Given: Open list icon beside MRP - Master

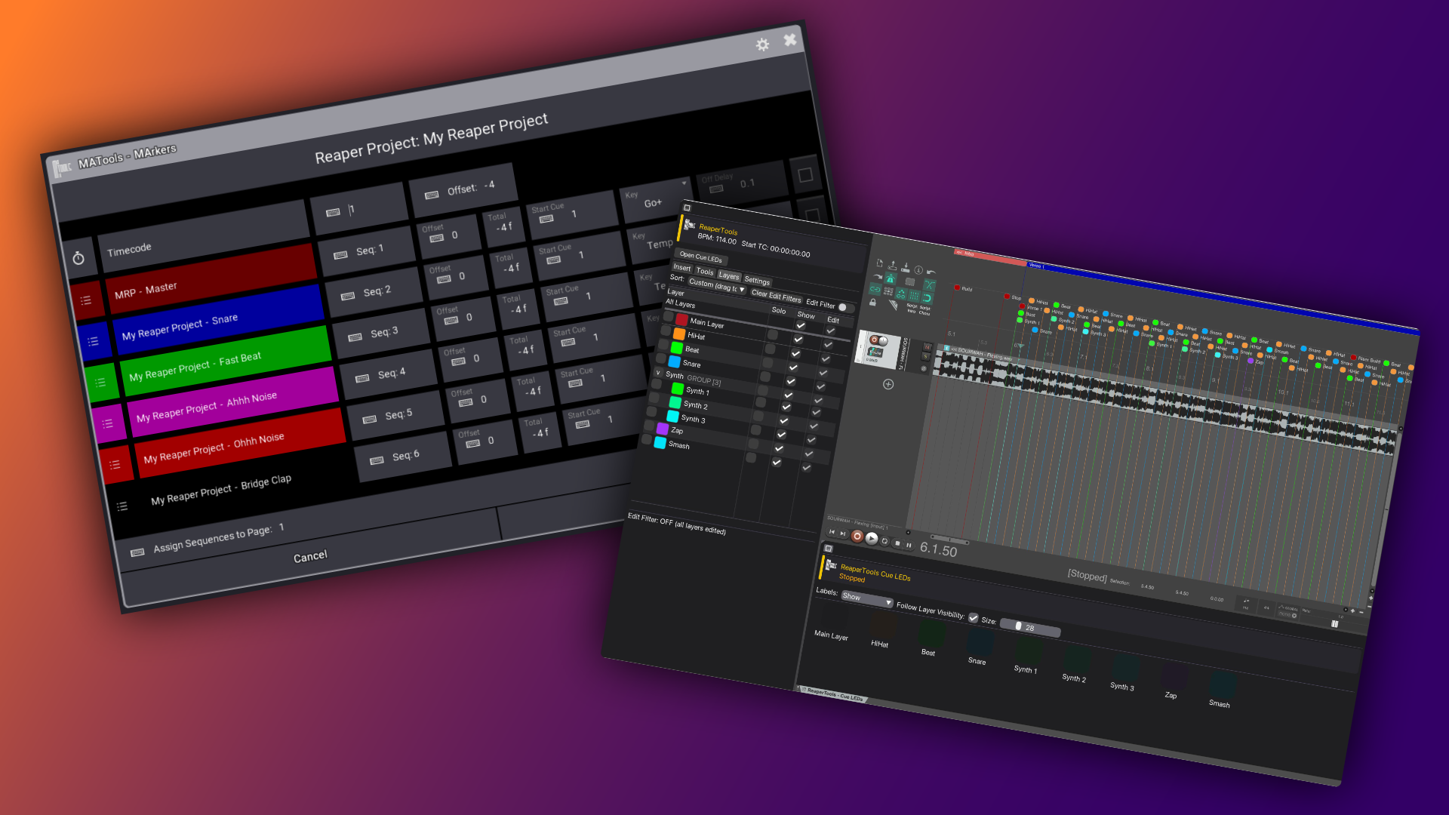Looking at the screenshot, I should coord(86,300).
